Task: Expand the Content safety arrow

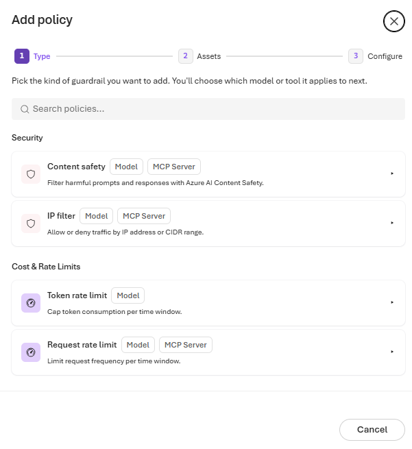Action: coord(392,173)
